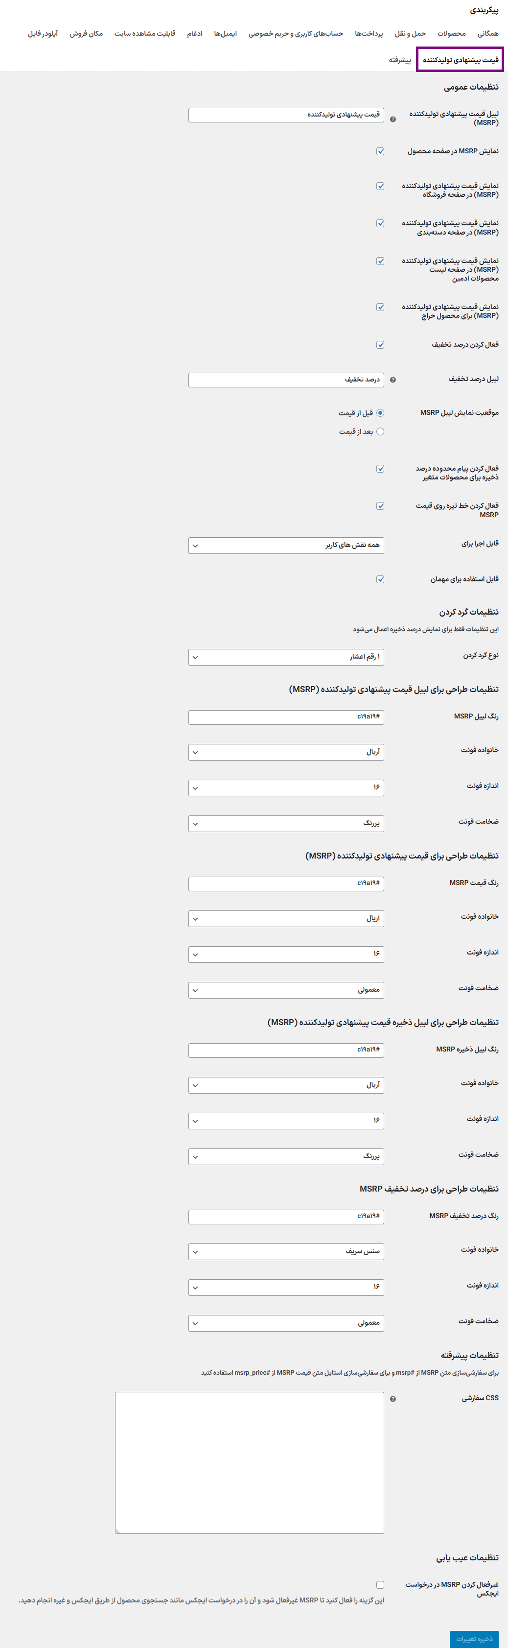Toggle 'قابل استفاده برای مهمان' checkbox
Screen dimensions: 508x1648
point(380,579)
